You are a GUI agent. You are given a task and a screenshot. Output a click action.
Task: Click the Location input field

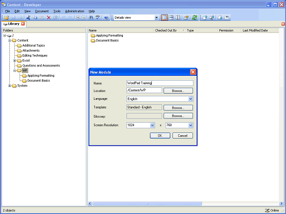pyautogui.click(x=144, y=91)
